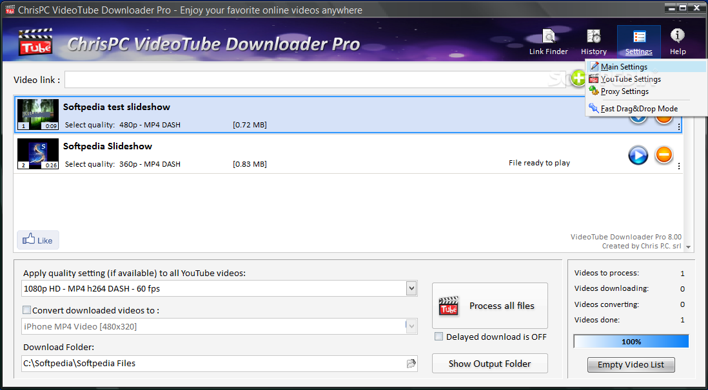Play the Softpedia Slideshow file
708x390 pixels.
638,156
